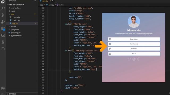Open the .gitignore file
Screen dimensions: 170x95
click(15, 30)
